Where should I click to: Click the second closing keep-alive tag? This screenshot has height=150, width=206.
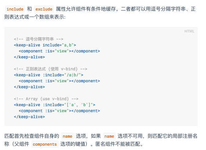pos(29,87)
